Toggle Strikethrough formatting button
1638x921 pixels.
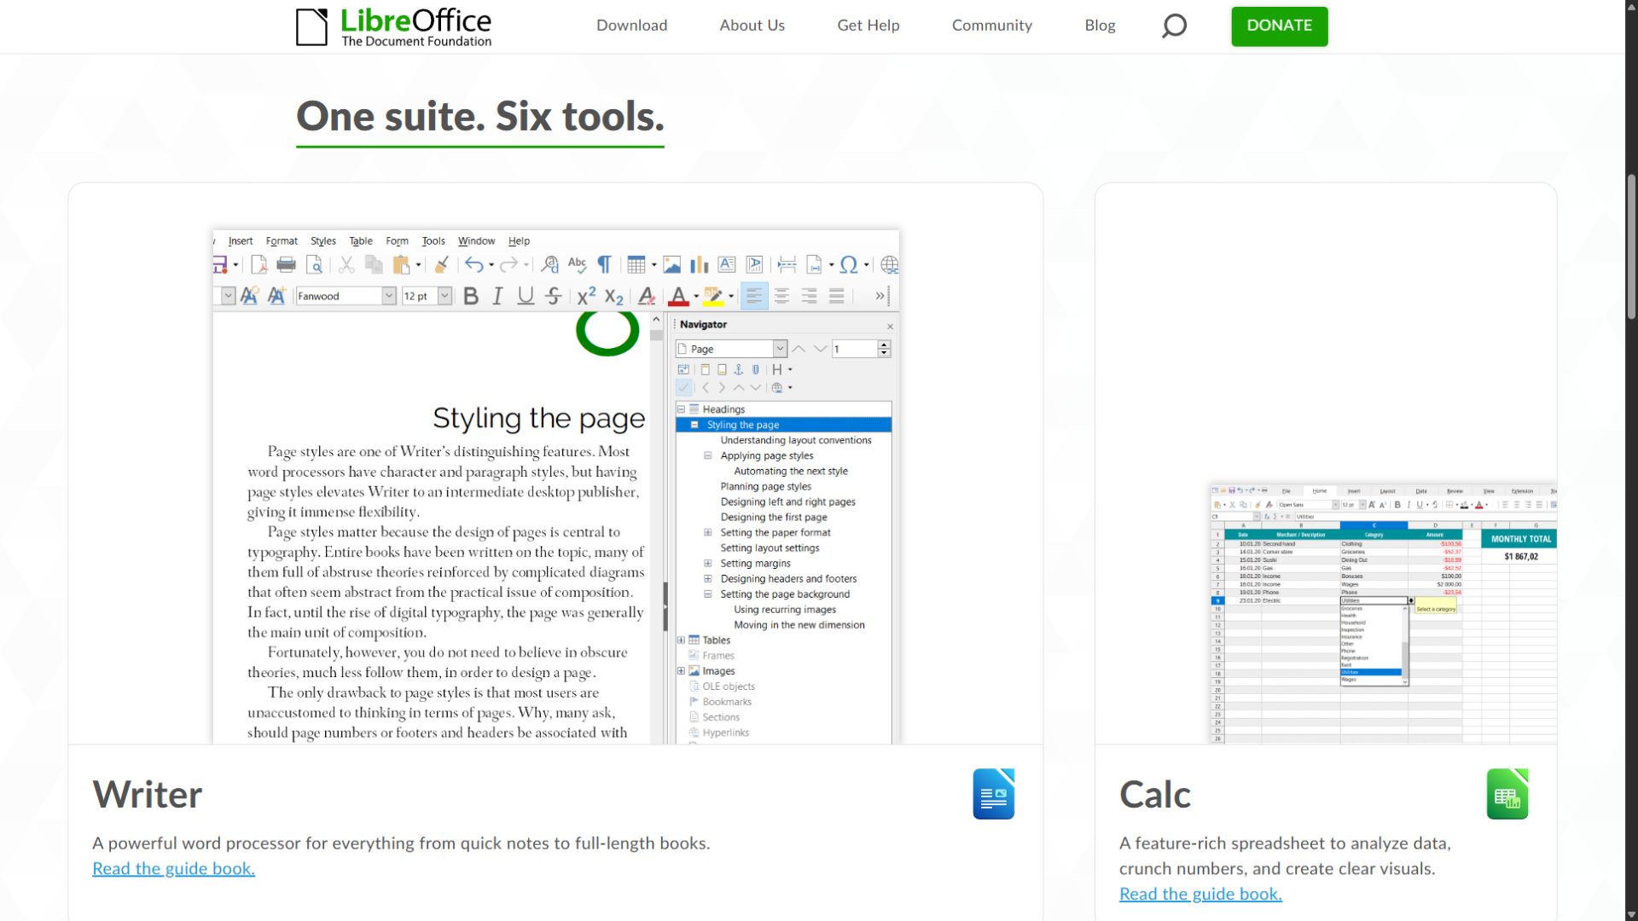pos(553,296)
